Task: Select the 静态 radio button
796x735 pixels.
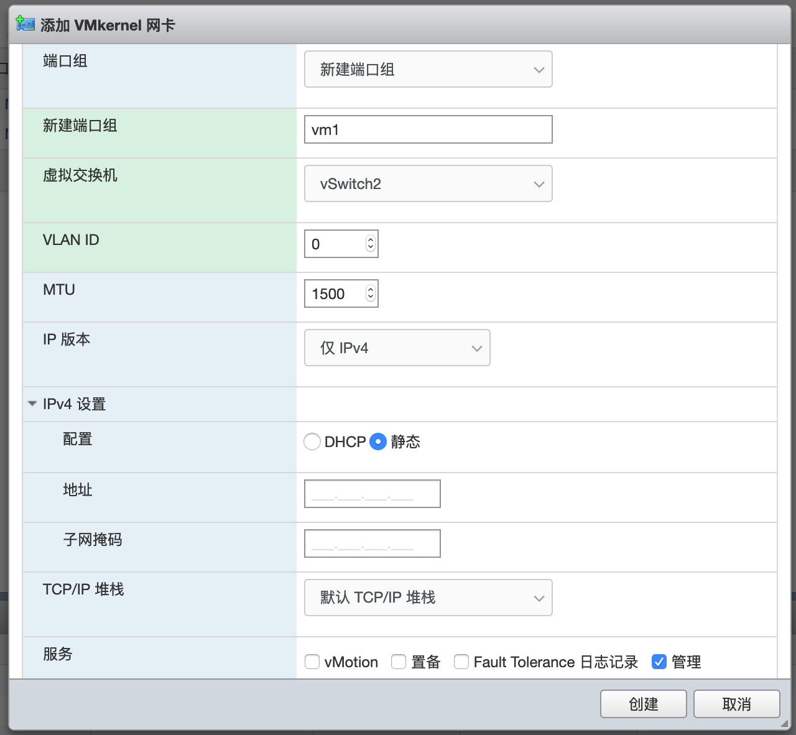Action: pyautogui.click(x=378, y=441)
